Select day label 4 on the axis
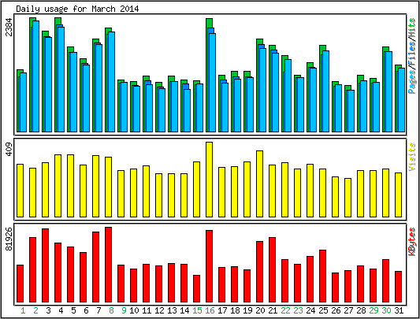Screen dimensions: 420x319 point(61,310)
